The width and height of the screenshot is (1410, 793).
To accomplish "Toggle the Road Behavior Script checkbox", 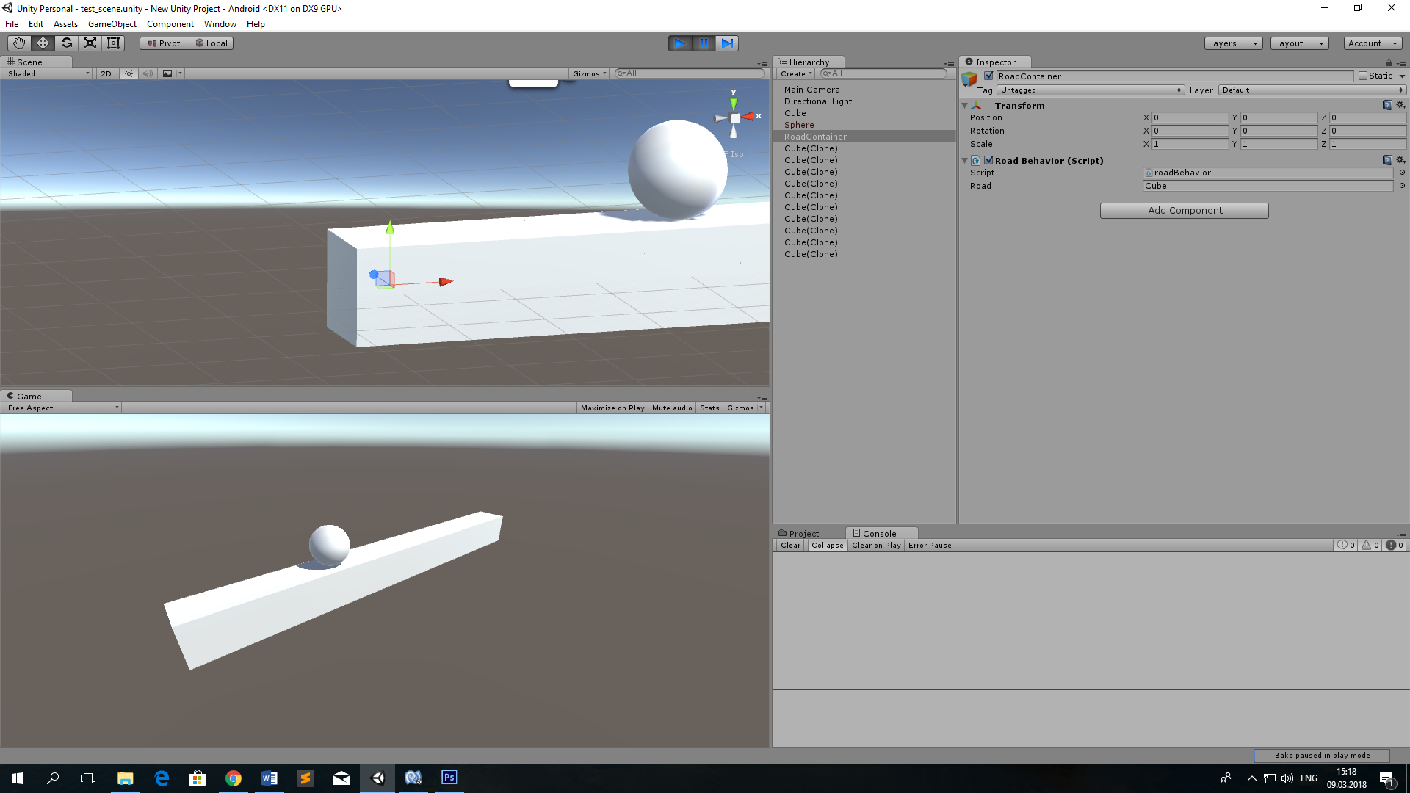I will click(987, 160).
